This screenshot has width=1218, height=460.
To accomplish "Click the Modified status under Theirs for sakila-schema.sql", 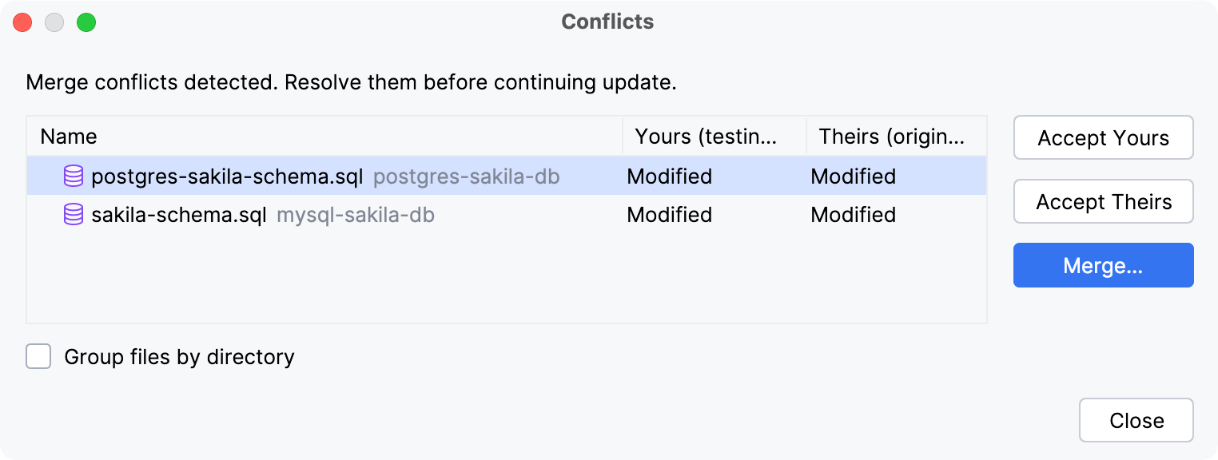I will tap(853, 215).
